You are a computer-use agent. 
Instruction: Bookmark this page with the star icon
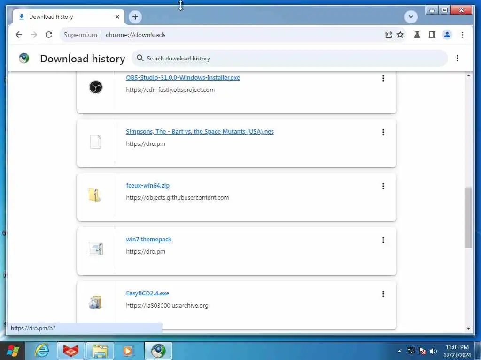[400, 35]
